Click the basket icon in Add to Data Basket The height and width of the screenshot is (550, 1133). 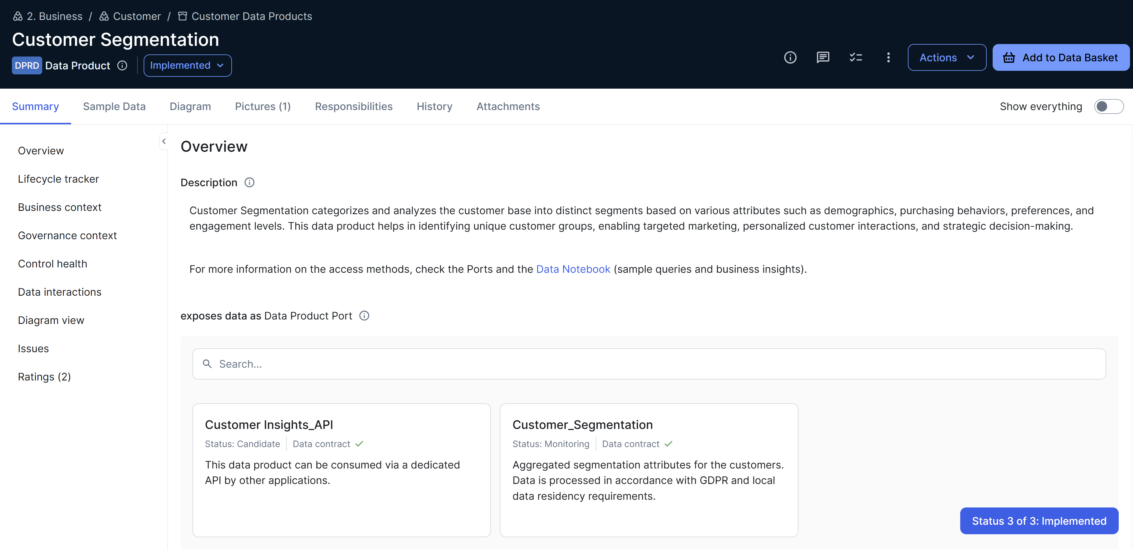tap(1009, 58)
